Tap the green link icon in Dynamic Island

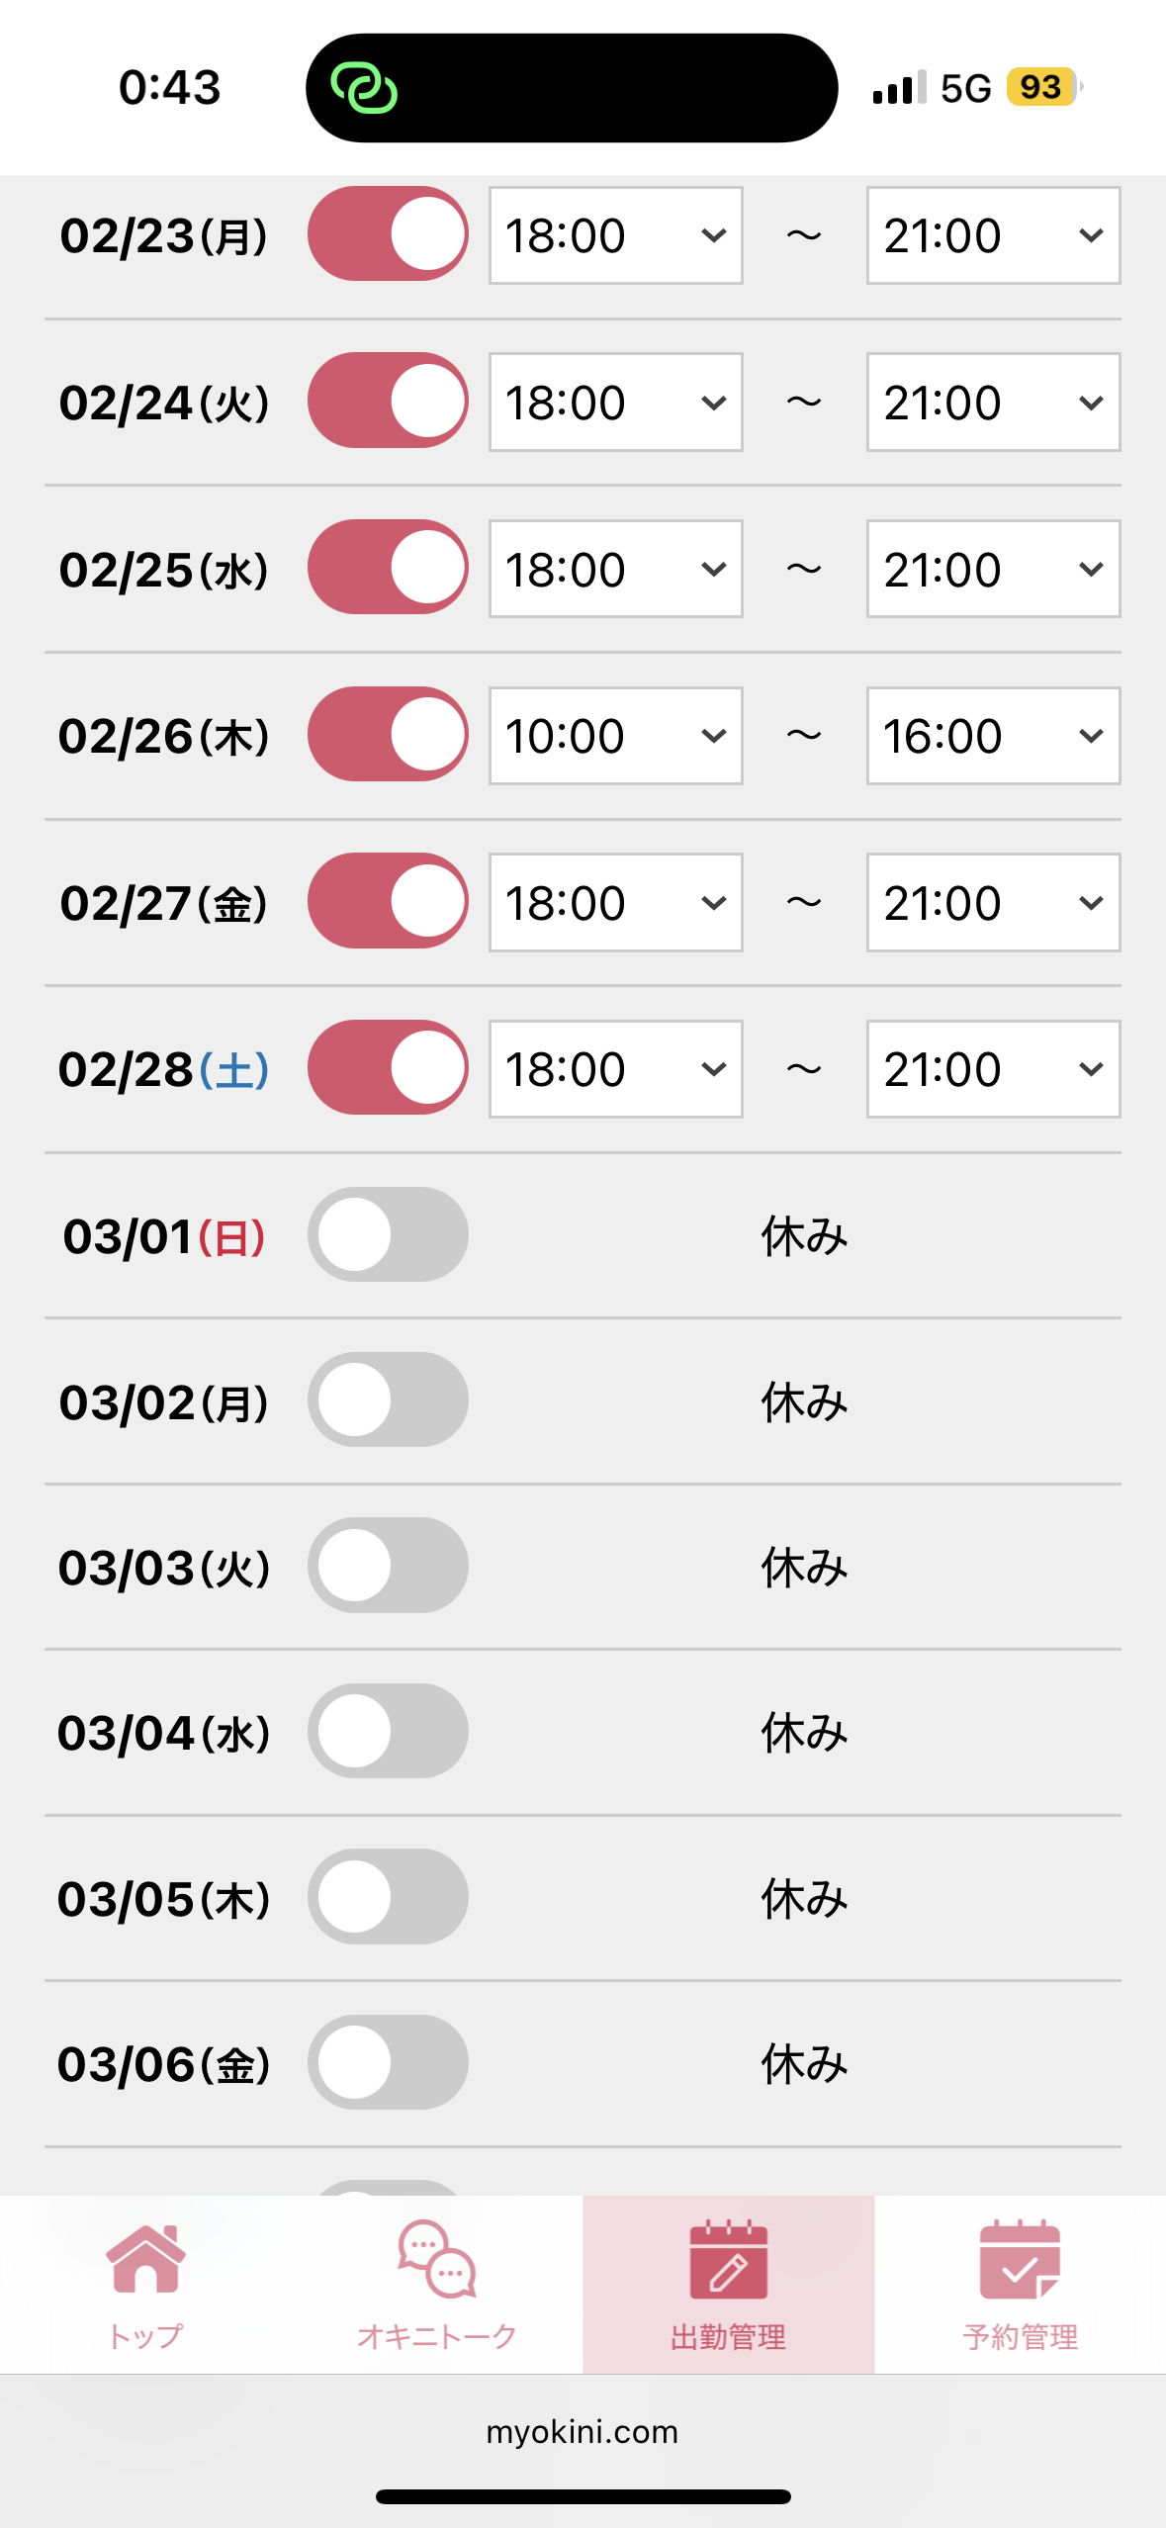point(364,88)
